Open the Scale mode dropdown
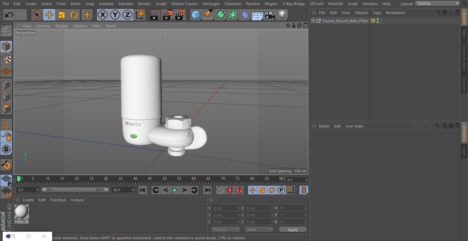Screen dimensions: 468x241 (x=259, y=229)
